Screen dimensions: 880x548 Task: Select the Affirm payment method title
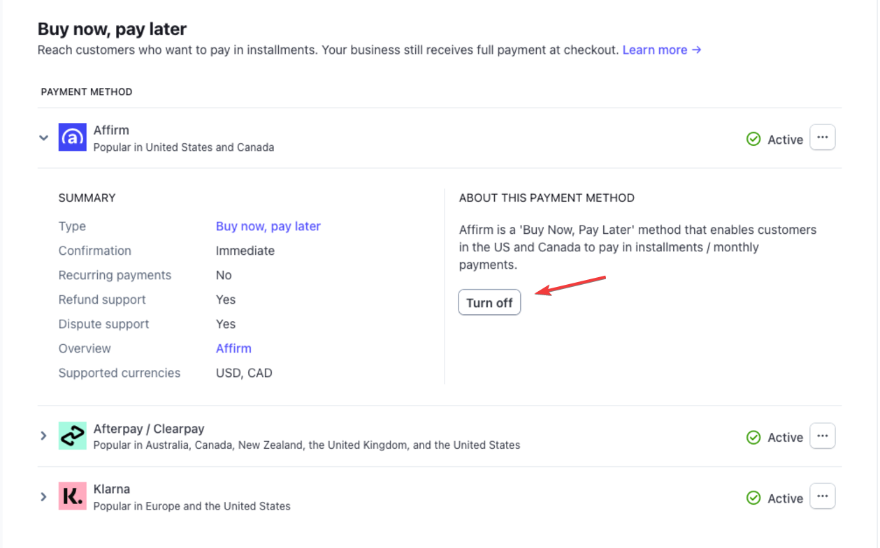tap(111, 130)
